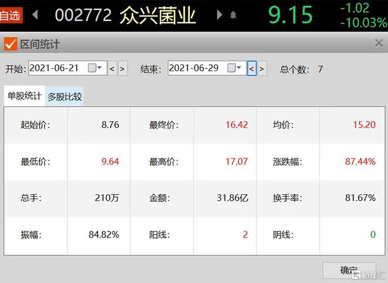Click the 区间统计 orange checkmark icon
This screenshot has height=283, width=388.
[x=10, y=44]
